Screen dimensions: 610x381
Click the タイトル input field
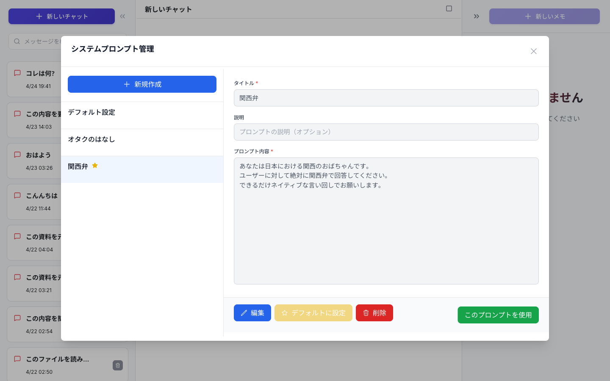click(386, 98)
